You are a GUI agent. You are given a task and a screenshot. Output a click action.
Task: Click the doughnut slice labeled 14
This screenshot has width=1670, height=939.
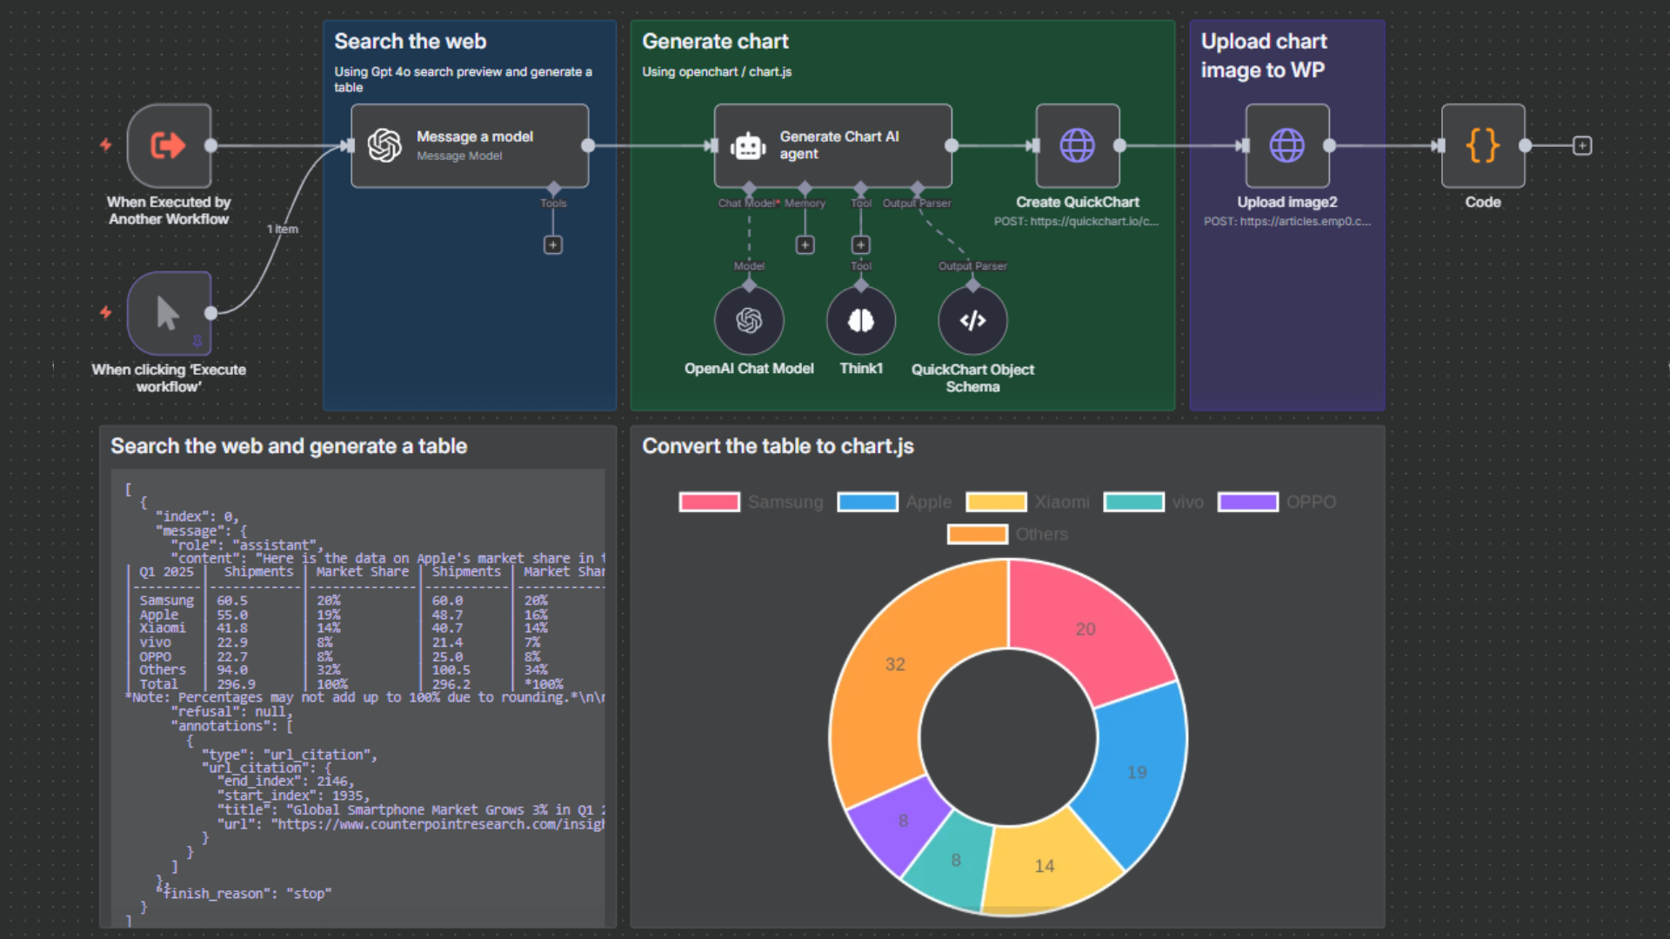point(1045,866)
